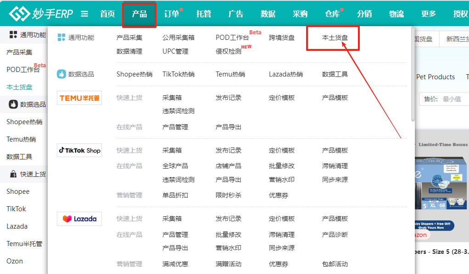The width and height of the screenshot is (469, 274).
Task: Open the 仓库 top navigation menu
Action: [x=332, y=14]
